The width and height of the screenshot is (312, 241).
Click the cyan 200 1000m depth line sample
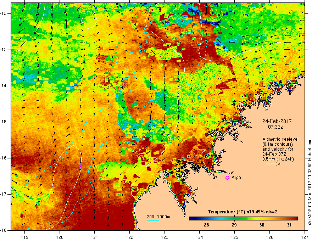click(153, 220)
